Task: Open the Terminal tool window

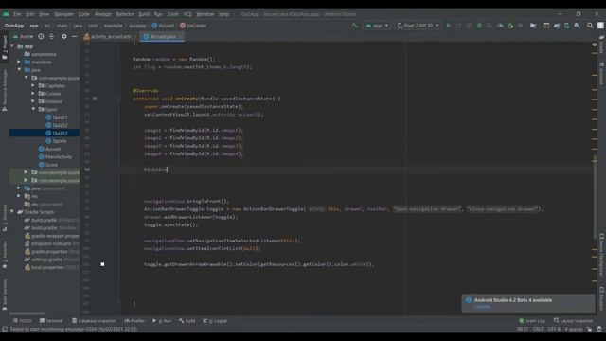Action: point(51,321)
